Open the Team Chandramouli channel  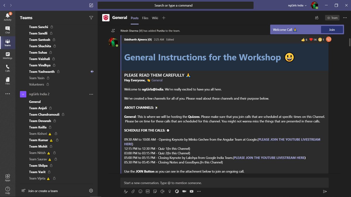[x=44, y=114]
